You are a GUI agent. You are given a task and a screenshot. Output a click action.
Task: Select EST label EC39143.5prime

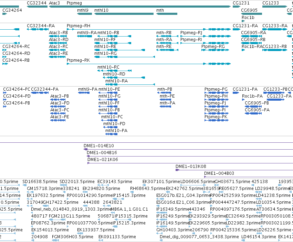point(115,182)
